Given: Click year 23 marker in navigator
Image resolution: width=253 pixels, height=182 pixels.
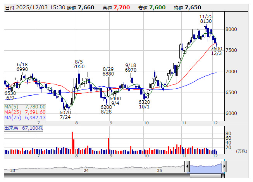Looking at the screenshot, I should point(12,170).
